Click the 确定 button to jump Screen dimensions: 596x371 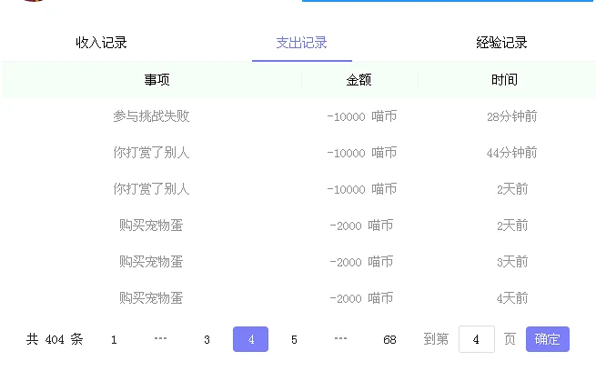tap(548, 339)
